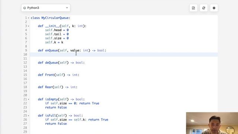Image resolution: width=238 pixels, height=134 pixels.
Task: Click 'return False' on line 27
Action: [x=56, y=124]
